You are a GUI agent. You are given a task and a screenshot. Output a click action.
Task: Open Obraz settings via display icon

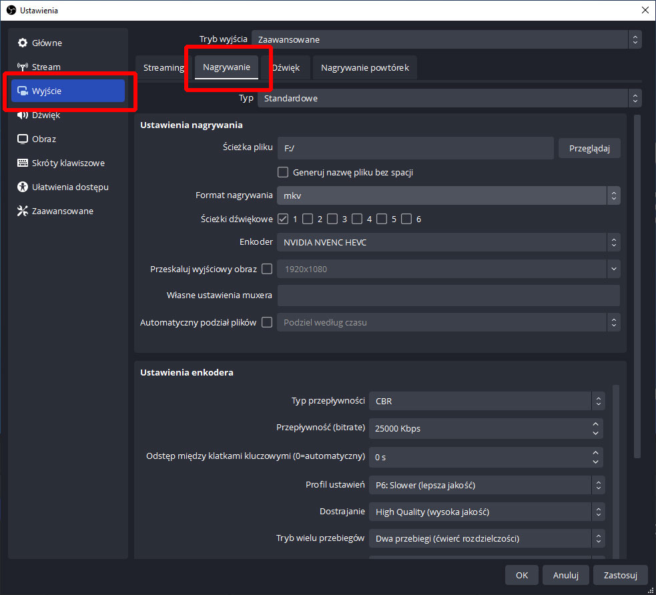[x=23, y=139]
